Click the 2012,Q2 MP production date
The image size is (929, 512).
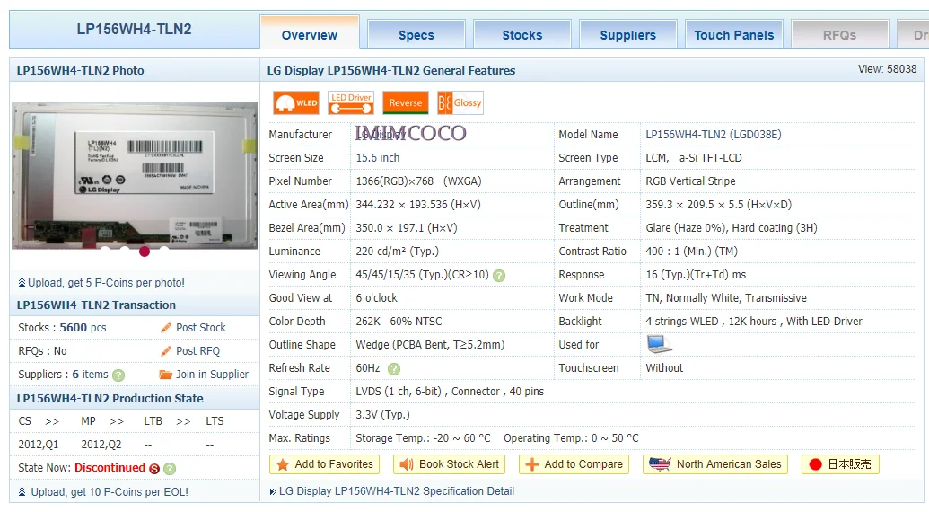click(x=101, y=445)
